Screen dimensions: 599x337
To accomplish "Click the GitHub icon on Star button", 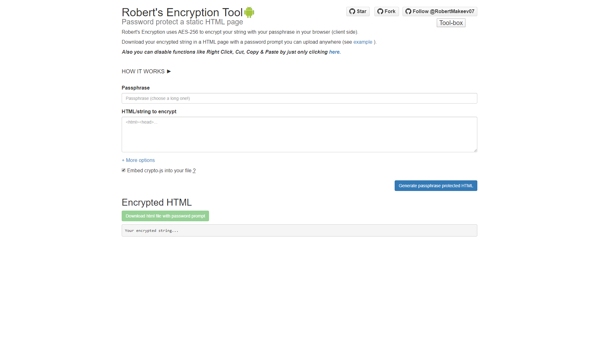I will (352, 12).
